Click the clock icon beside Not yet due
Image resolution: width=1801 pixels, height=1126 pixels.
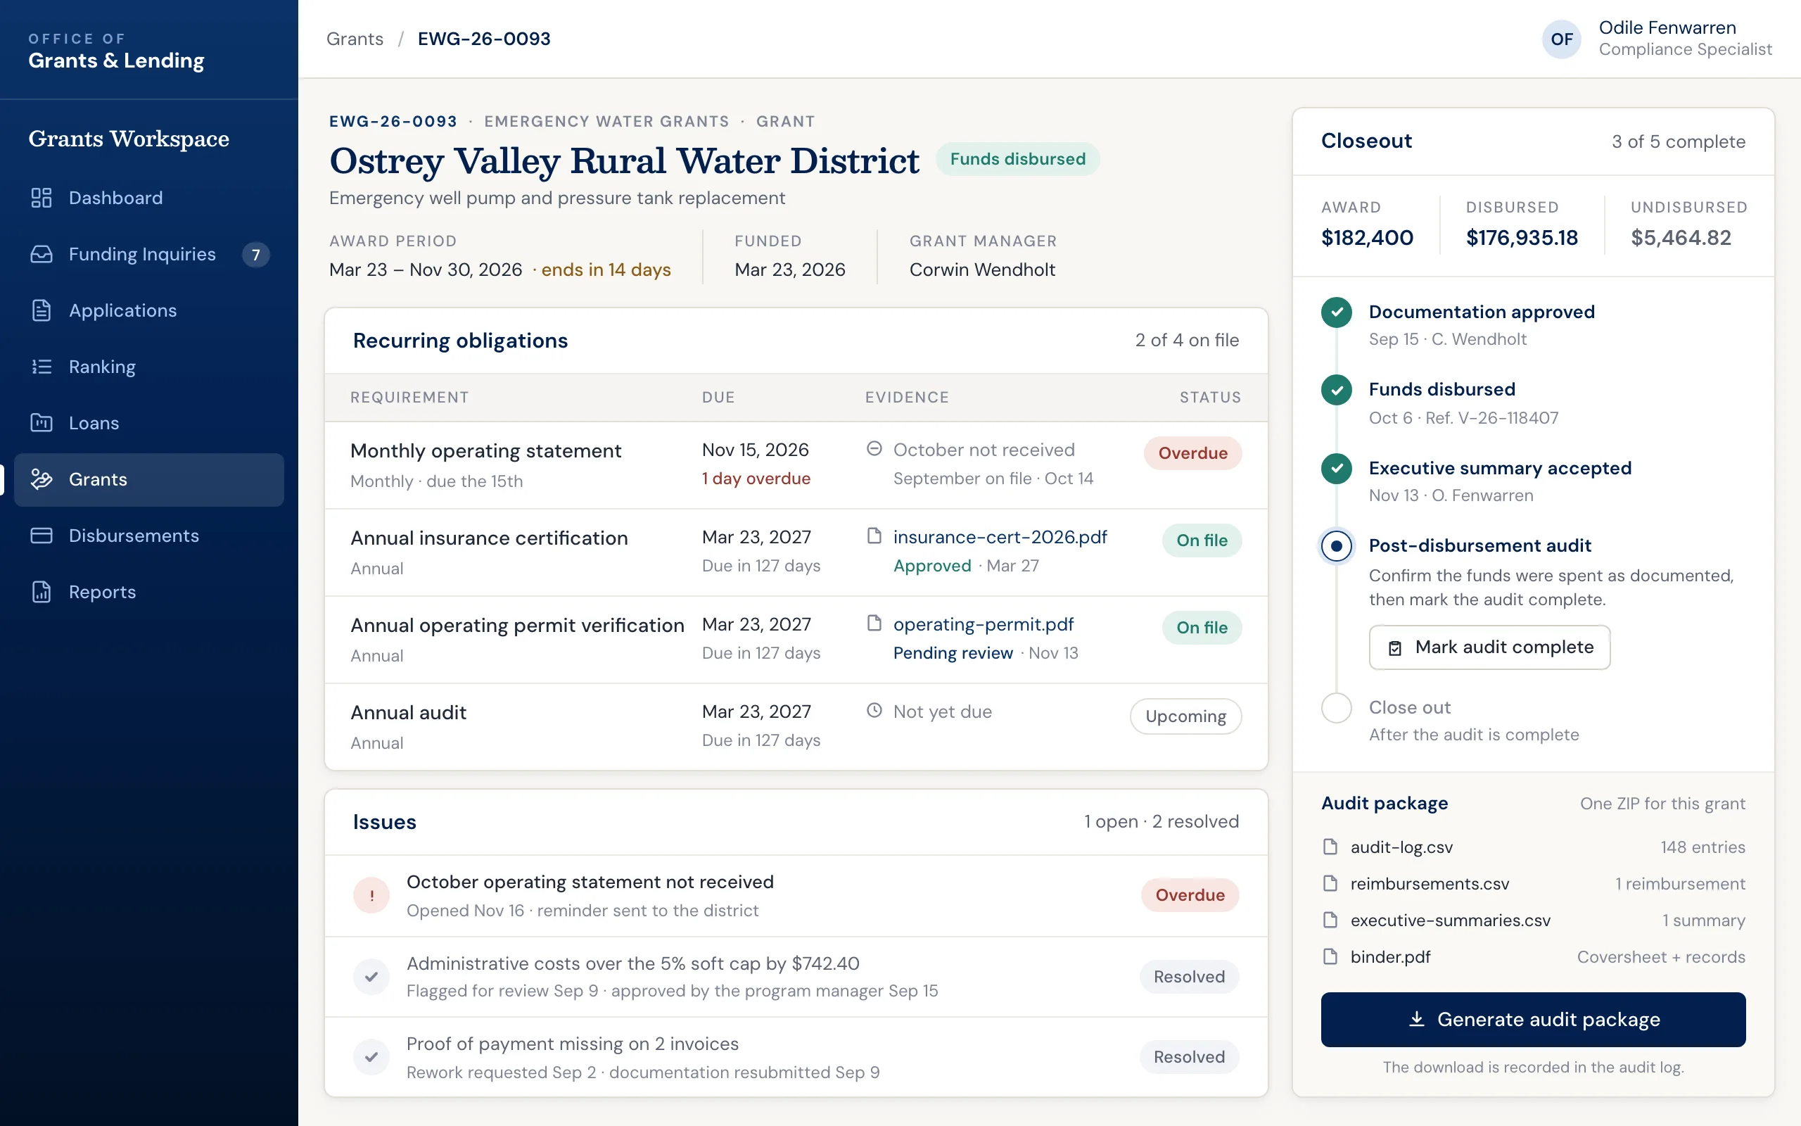[874, 711]
